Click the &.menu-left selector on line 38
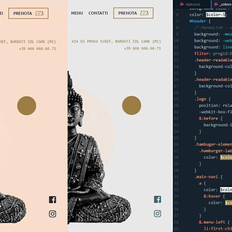The height and width of the screenshot is (232, 232). tap(212, 222)
